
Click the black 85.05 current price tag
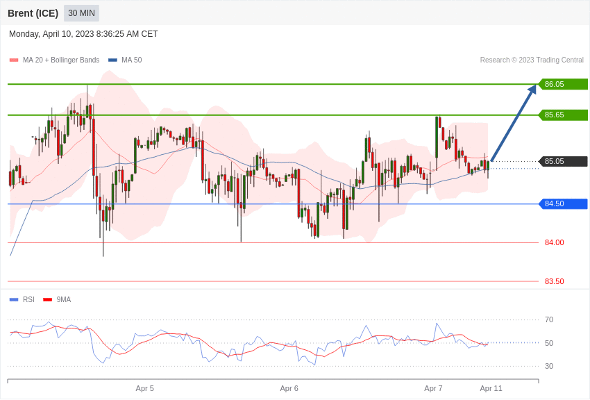click(x=563, y=161)
